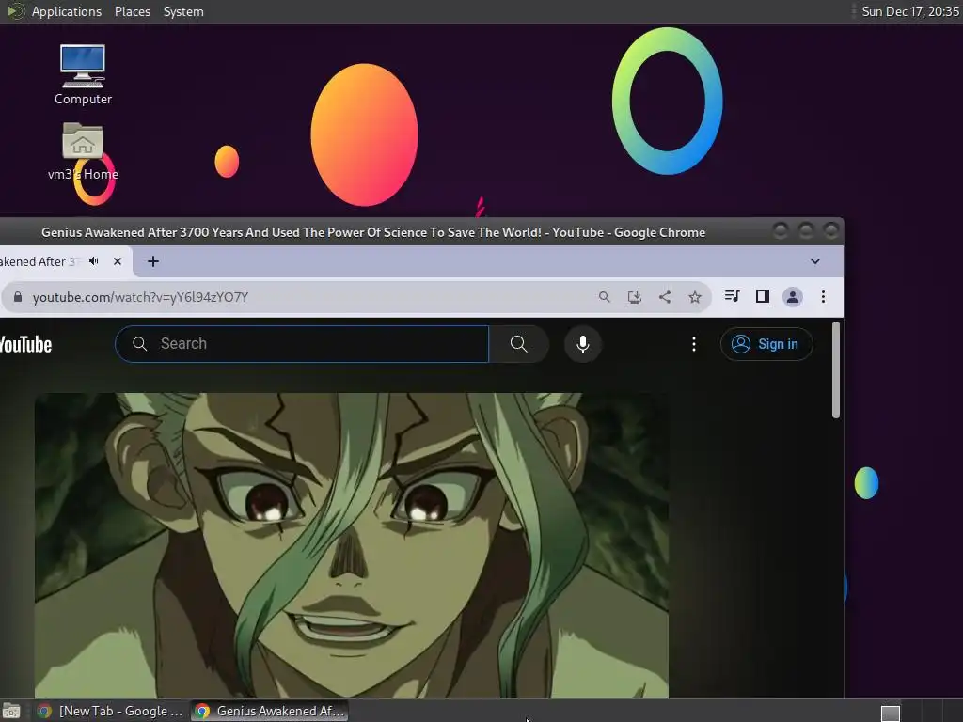Screen dimensions: 963x722
Task: Toggle the Chrome side panel icon
Action: tap(762, 296)
